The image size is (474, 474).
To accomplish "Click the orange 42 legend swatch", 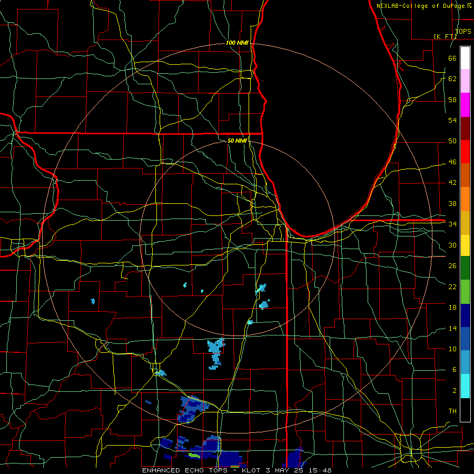I will pos(465,199).
